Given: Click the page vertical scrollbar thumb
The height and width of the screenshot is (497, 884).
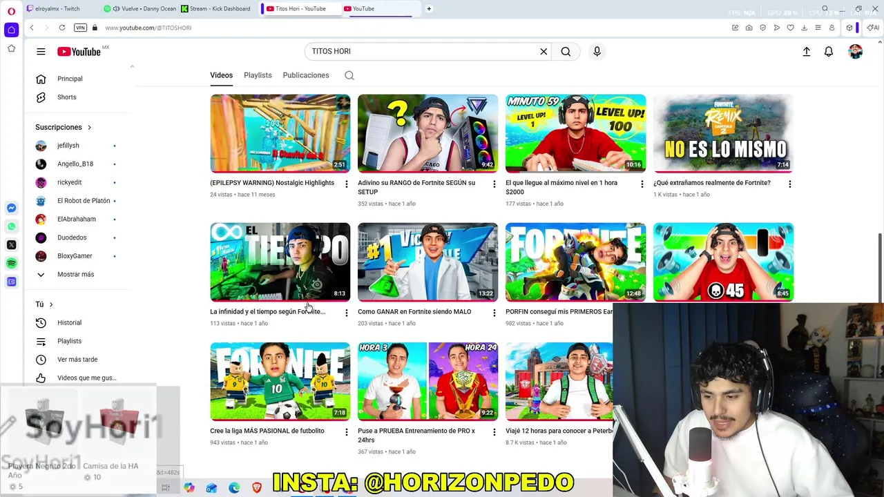Looking at the screenshot, I should (x=880, y=268).
